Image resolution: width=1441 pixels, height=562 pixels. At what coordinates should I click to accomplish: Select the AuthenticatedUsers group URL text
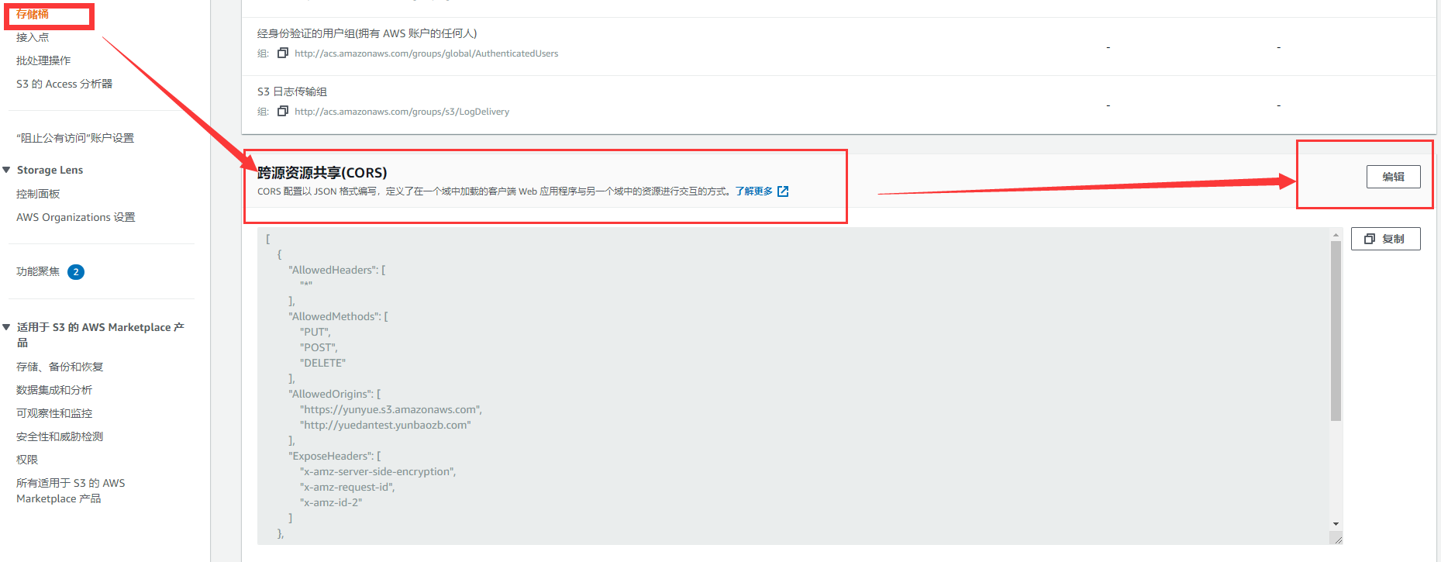point(426,53)
